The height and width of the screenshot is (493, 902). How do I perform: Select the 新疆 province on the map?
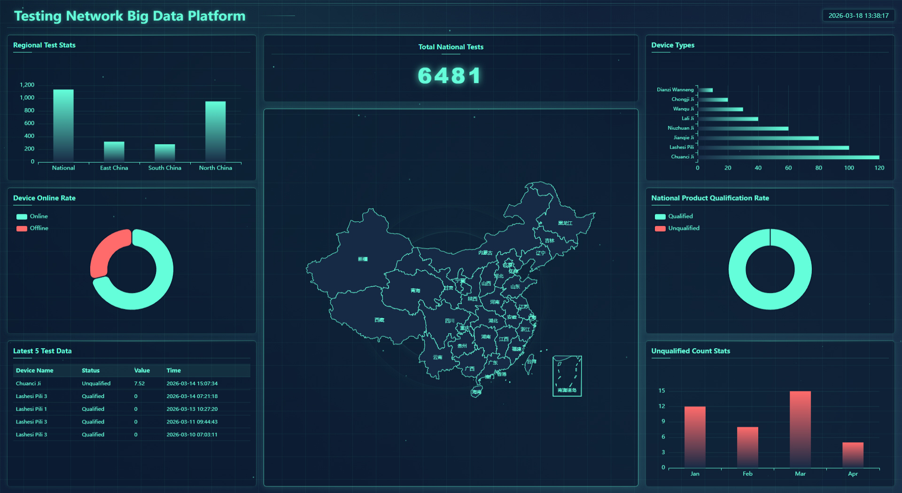click(x=363, y=259)
